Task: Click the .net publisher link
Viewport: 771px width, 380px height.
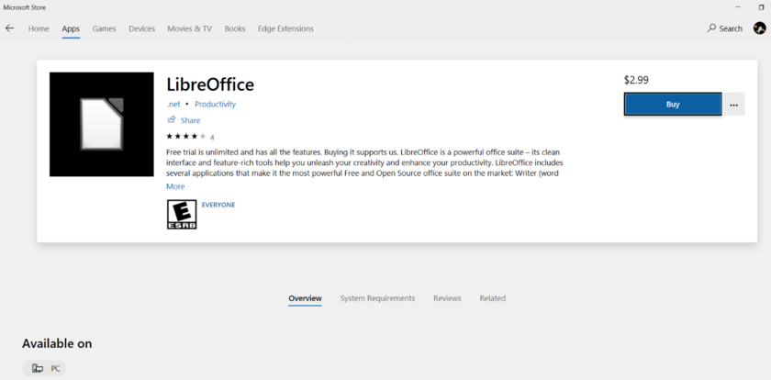Action: click(x=173, y=105)
